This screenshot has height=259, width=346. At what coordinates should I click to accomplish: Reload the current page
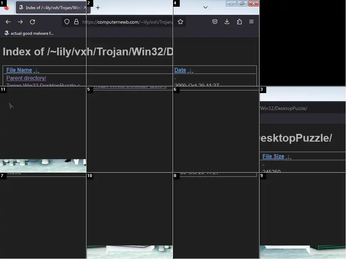32,22
